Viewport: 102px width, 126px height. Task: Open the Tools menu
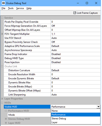11,8
